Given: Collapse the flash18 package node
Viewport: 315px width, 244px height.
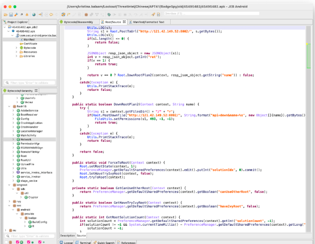Looking at the screenshot, I should [x=9, y=106].
